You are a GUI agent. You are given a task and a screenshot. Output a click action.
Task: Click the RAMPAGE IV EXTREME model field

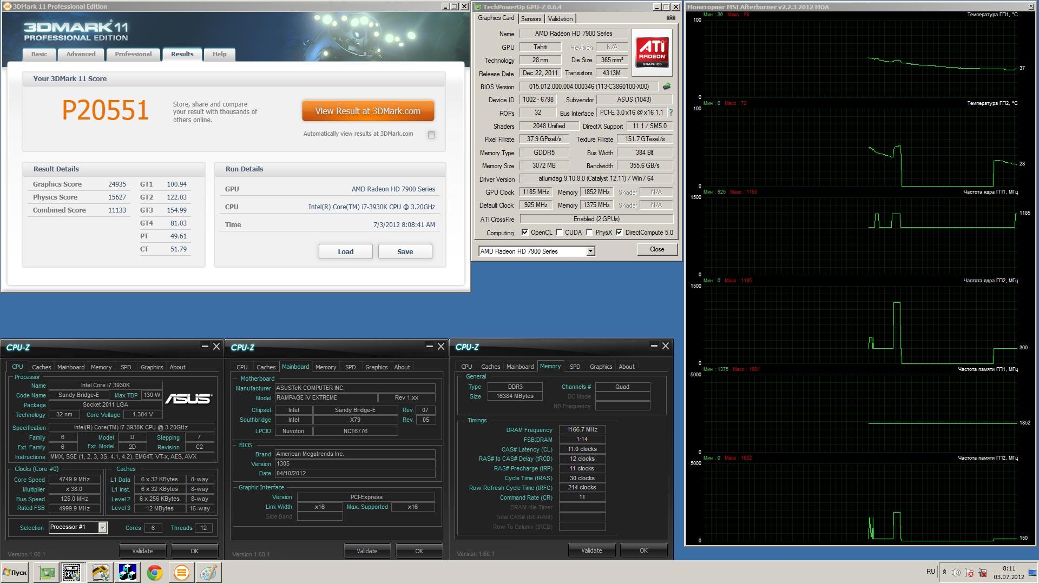tap(326, 397)
